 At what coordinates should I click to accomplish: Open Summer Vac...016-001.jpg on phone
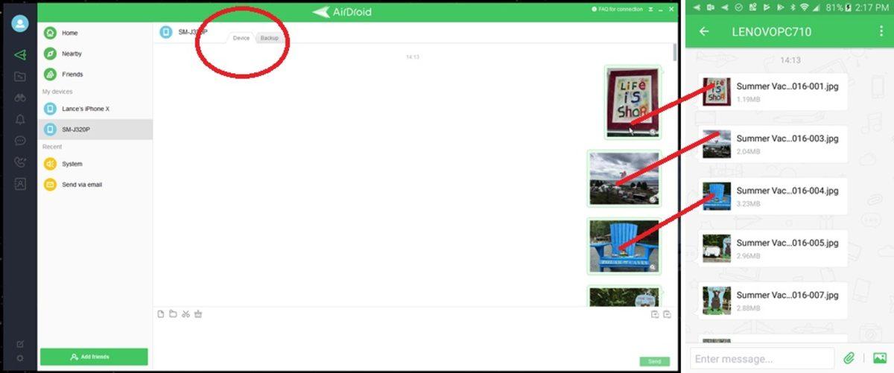pyautogui.click(x=772, y=92)
